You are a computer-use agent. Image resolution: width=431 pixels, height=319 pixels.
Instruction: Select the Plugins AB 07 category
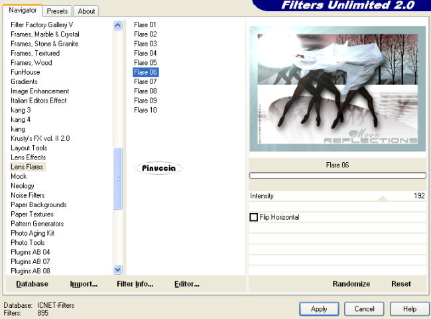coord(31,261)
